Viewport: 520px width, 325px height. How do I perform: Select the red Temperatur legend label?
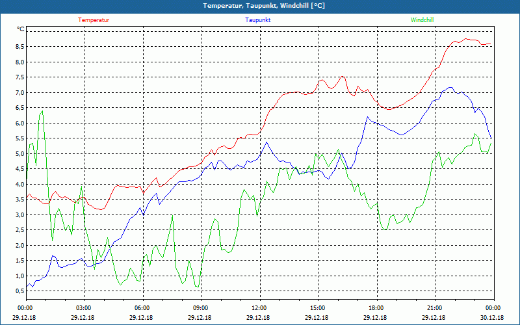[94, 20]
